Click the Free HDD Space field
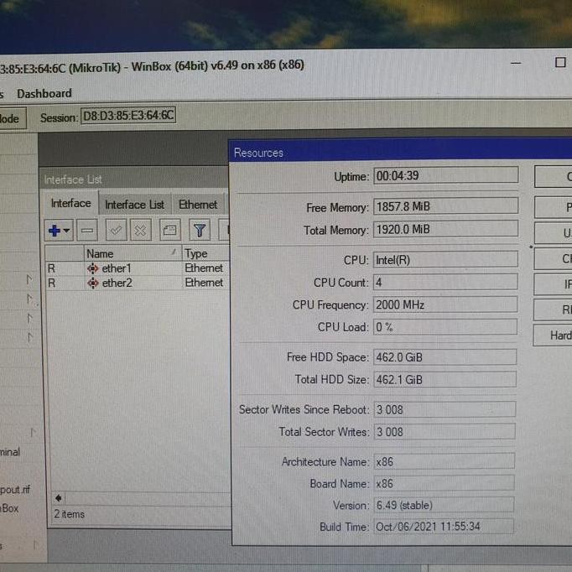Viewport: 572px width, 572px height. point(445,356)
